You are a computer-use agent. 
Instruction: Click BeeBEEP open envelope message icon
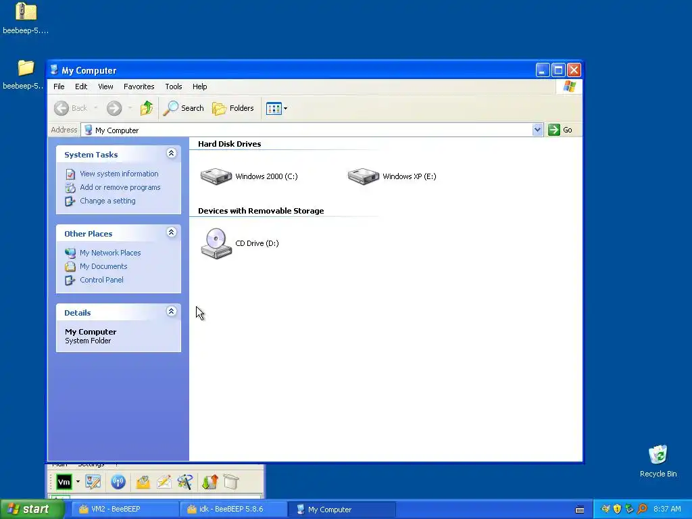point(143,482)
